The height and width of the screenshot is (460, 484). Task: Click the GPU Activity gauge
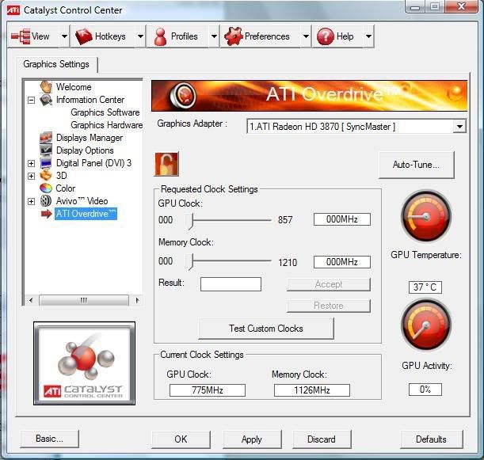[426, 325]
